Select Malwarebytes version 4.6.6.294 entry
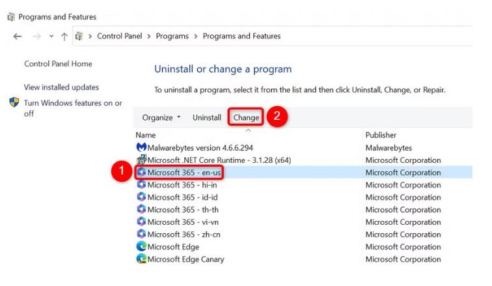The width and height of the screenshot is (492, 286). (x=200, y=147)
